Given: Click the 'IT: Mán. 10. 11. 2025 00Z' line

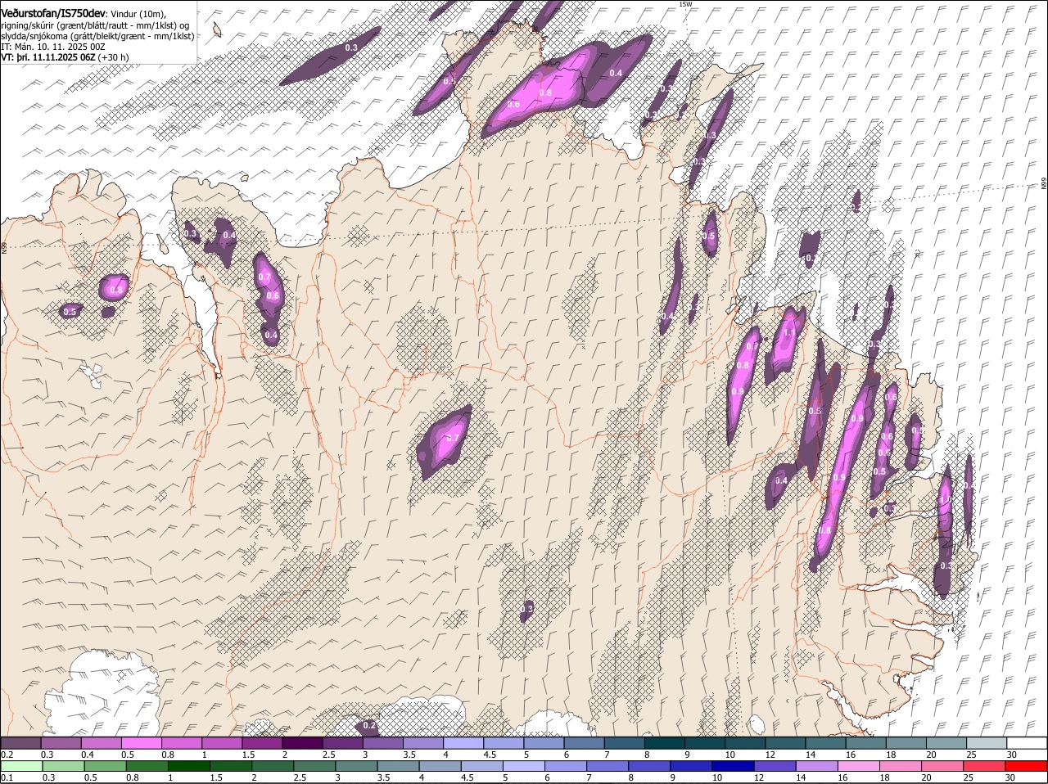Looking at the screenshot, I should point(53,47).
